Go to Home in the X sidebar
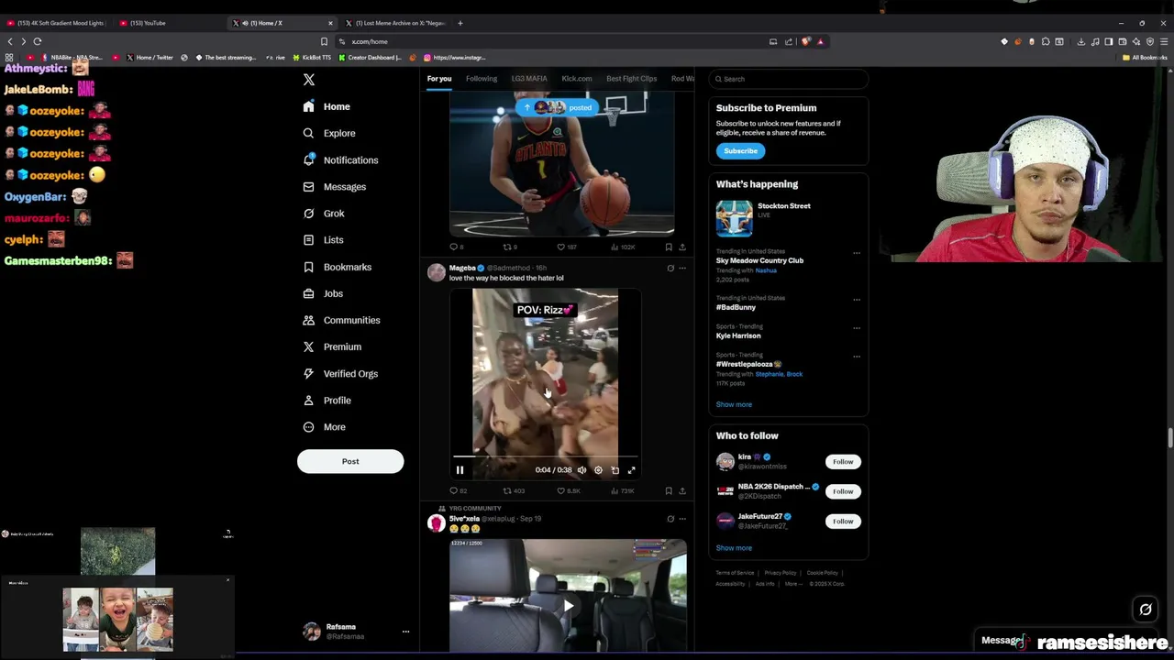 click(x=327, y=106)
